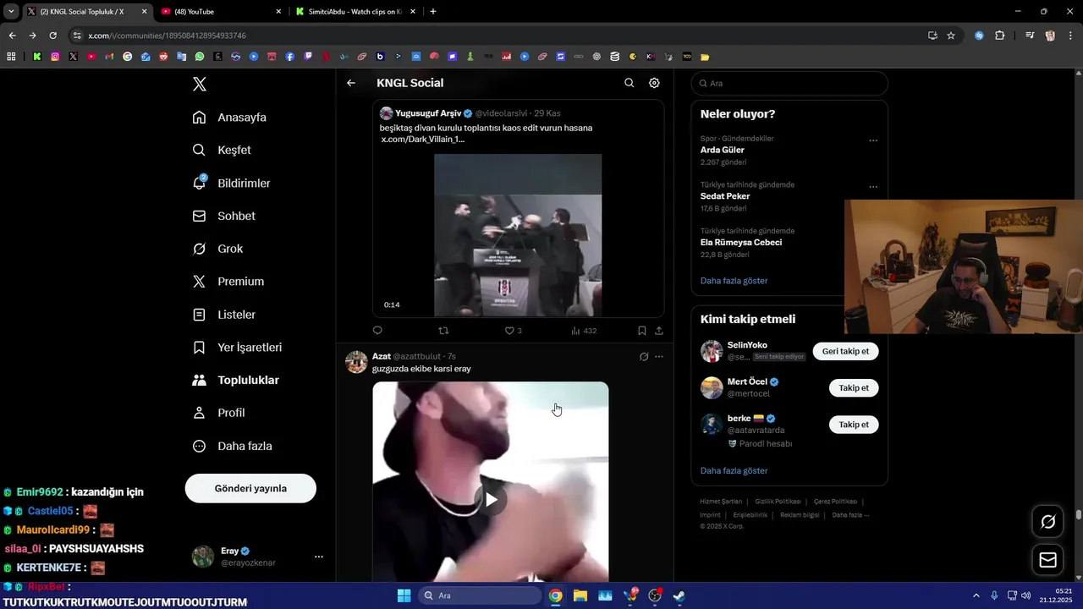Screen dimensions: 1083x609
Task: Open more options for Sedat Peker trend
Action: [x=873, y=187]
